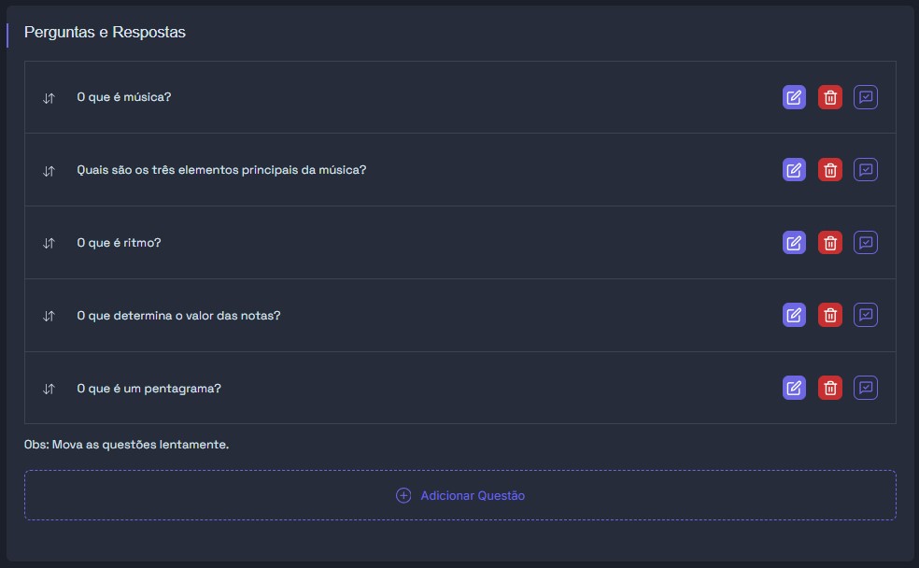The image size is (919, 568).
Task: Delete the 'pentagrama' question
Action: click(829, 388)
